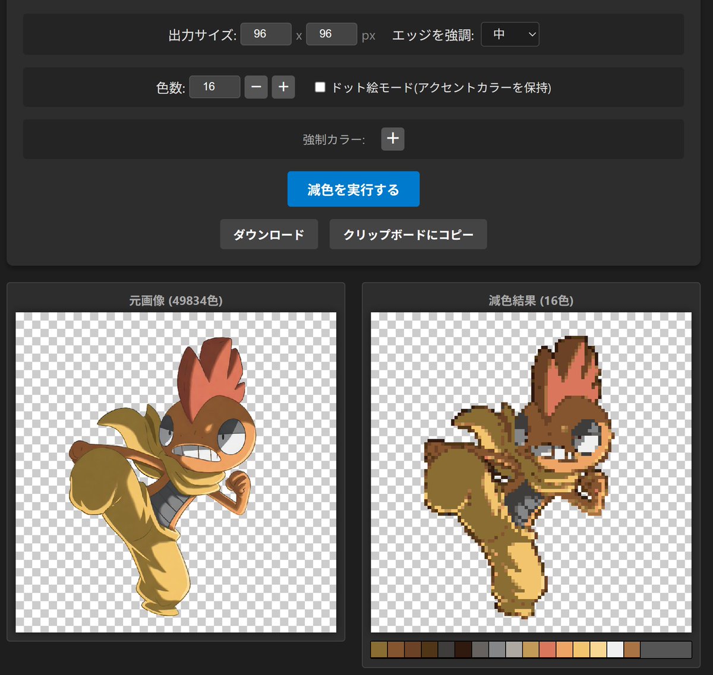The image size is (713, 675).
Task: Click the ダウンロード button
Action: point(269,234)
